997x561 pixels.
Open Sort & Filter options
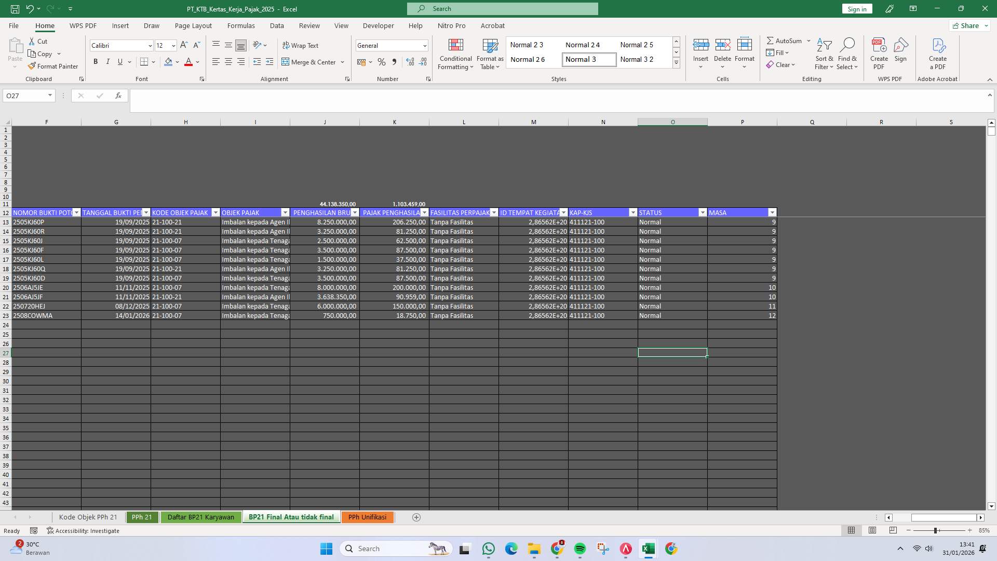pos(825,54)
